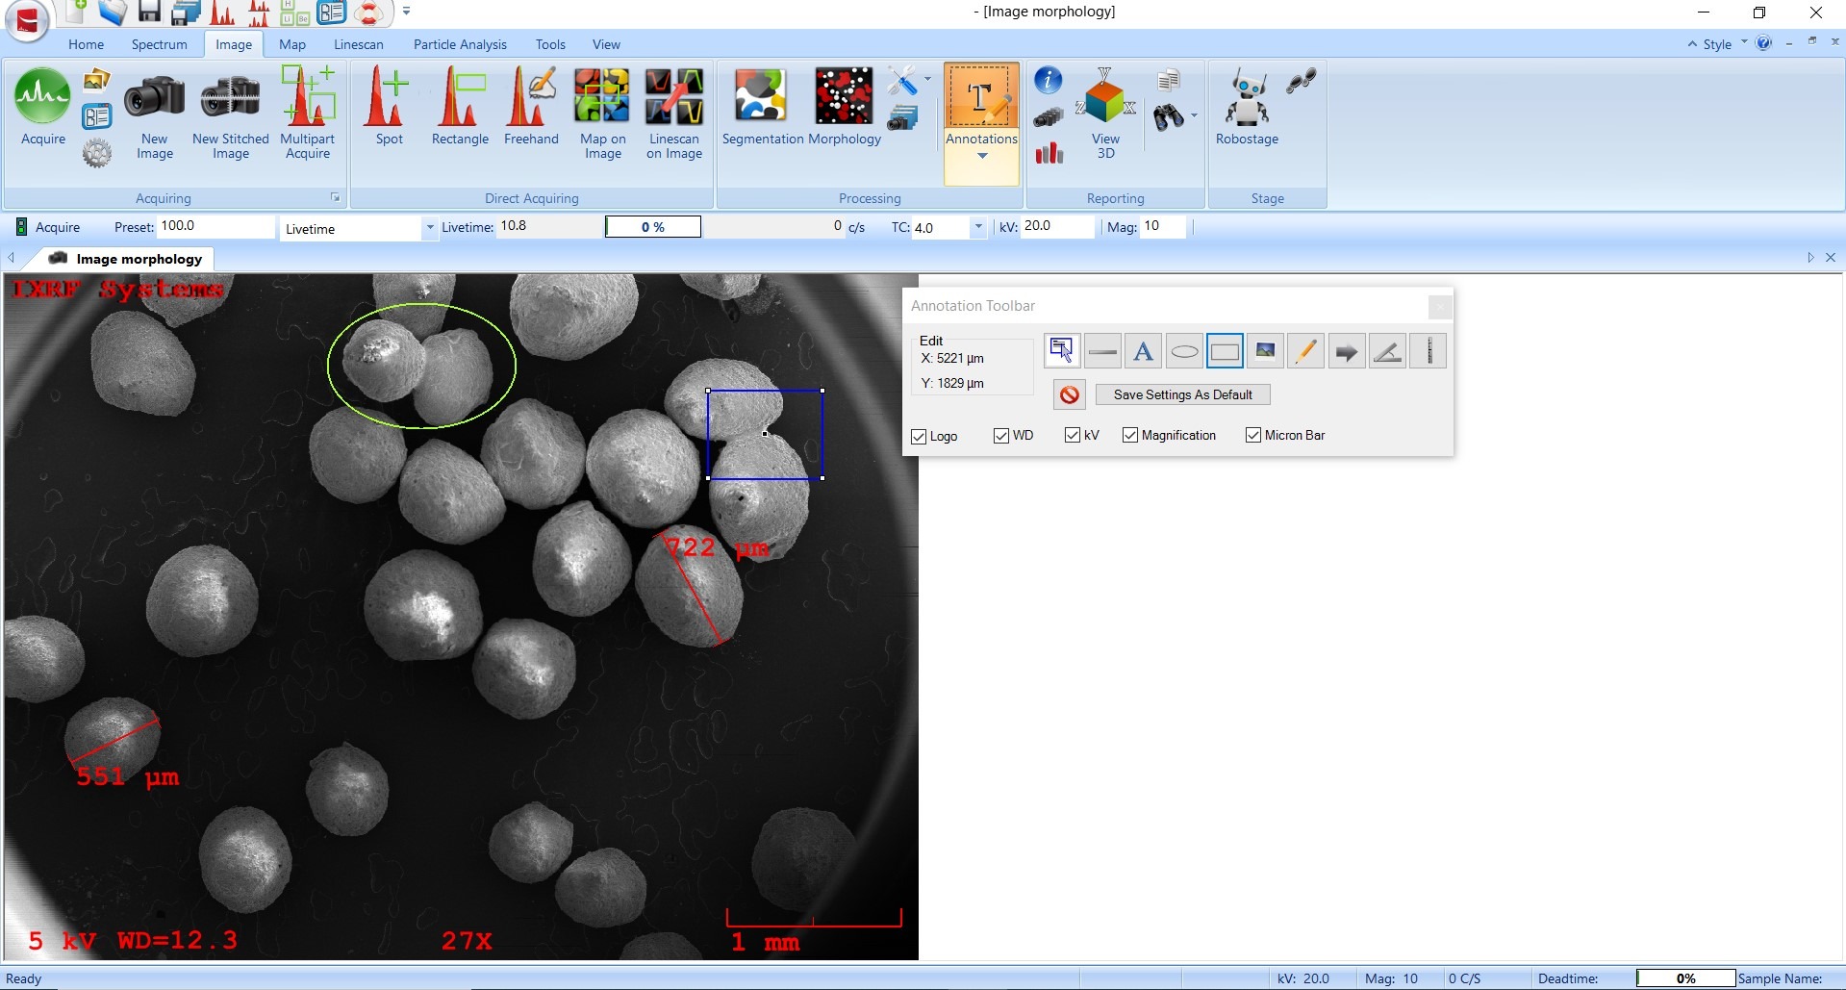Click the gear settings icon in Acquiring
1846x990 pixels.
[96, 153]
